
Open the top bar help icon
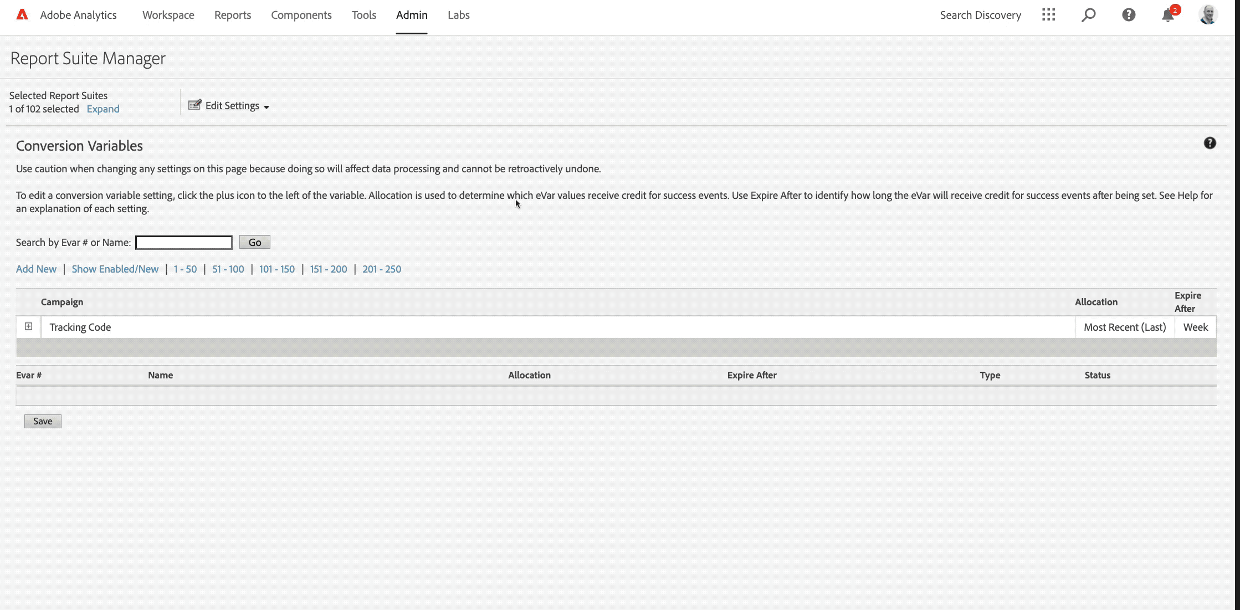(1129, 15)
